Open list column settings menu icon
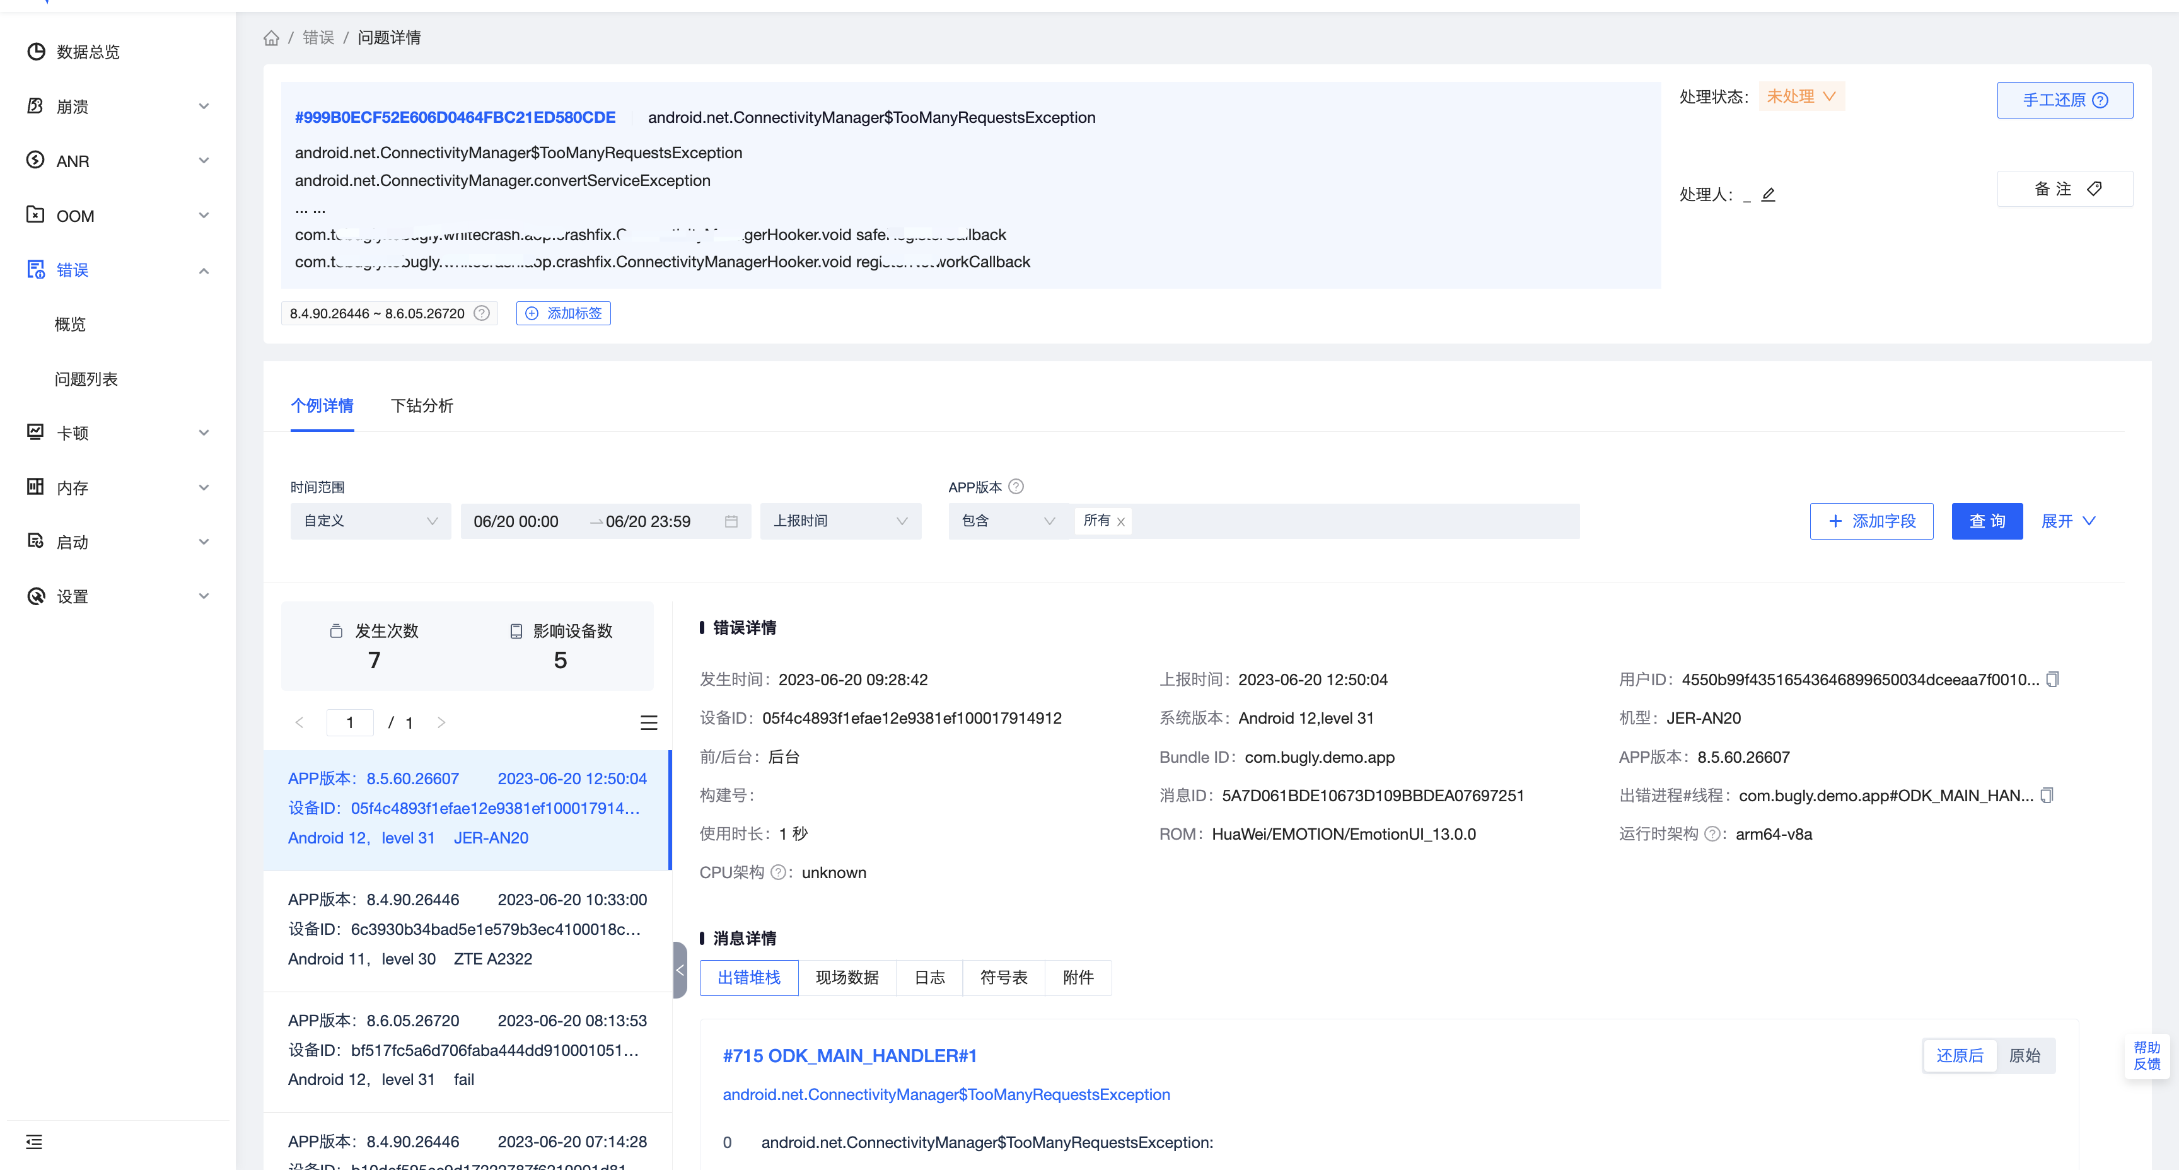The height and width of the screenshot is (1170, 2179). tap(649, 723)
